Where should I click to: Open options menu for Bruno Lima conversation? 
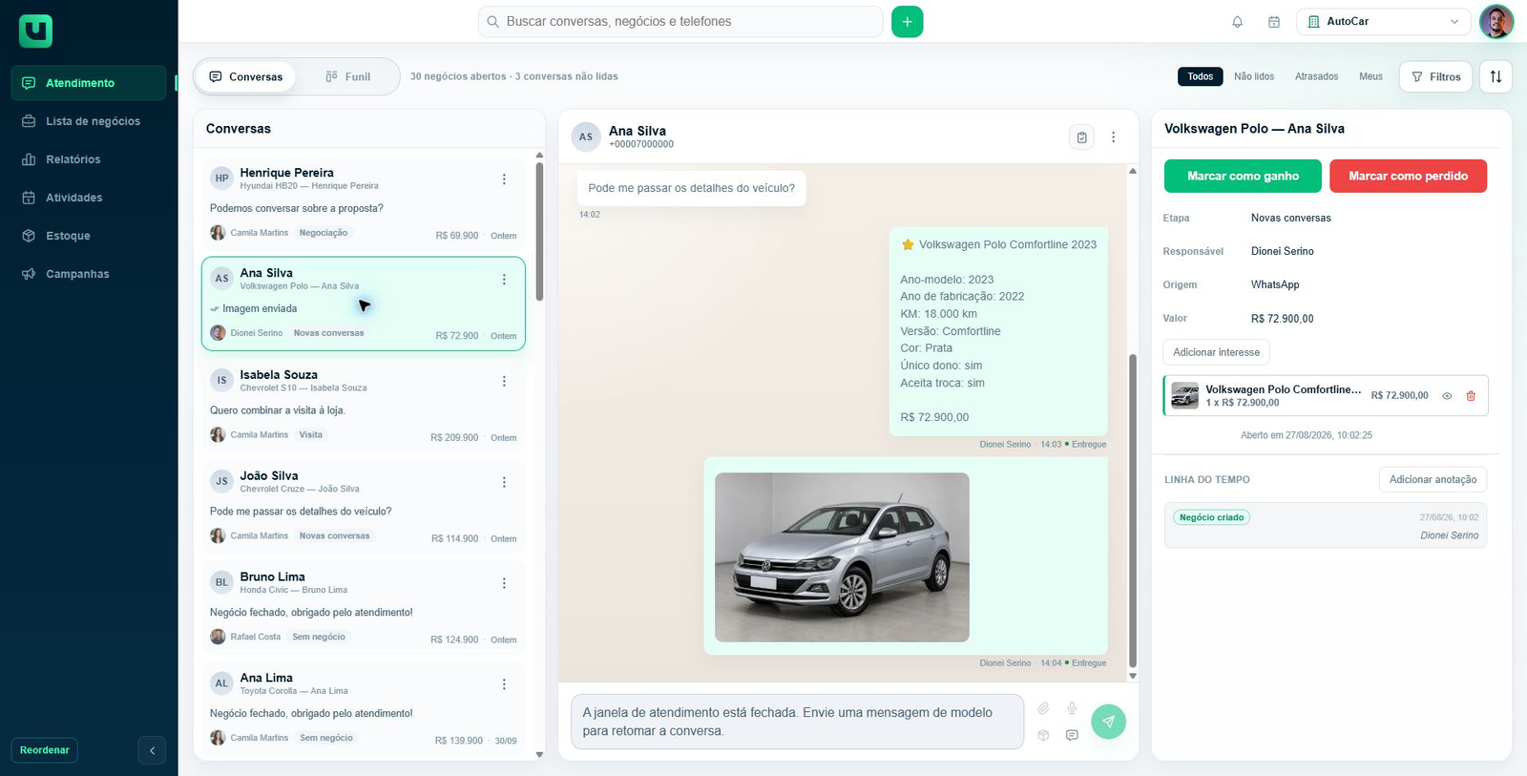tap(504, 583)
